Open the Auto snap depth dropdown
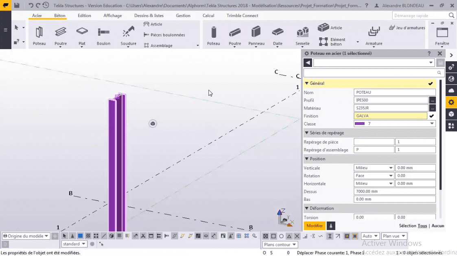Viewport: 457px width, 256px height. pos(370,236)
